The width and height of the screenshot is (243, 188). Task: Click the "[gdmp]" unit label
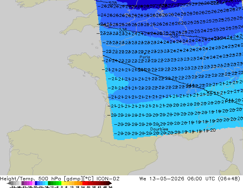point(74,179)
